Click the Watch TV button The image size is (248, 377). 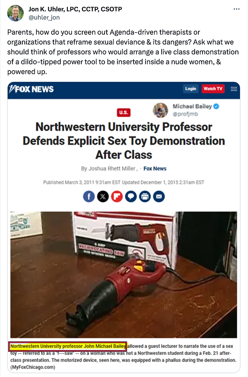213,89
